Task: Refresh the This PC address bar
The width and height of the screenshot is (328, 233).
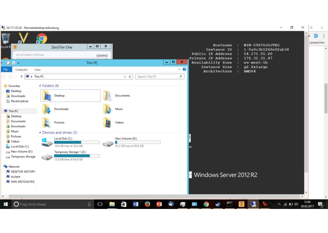Action: click(x=130, y=77)
